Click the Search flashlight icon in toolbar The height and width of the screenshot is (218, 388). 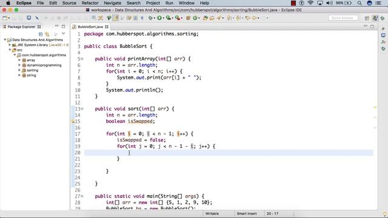[219, 18]
